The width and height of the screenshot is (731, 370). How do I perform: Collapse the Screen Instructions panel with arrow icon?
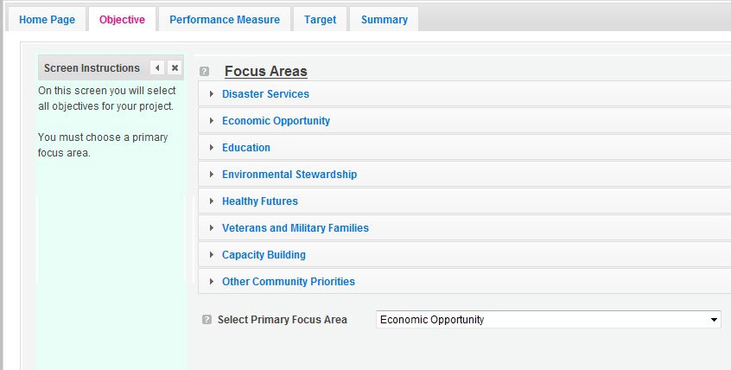point(157,68)
